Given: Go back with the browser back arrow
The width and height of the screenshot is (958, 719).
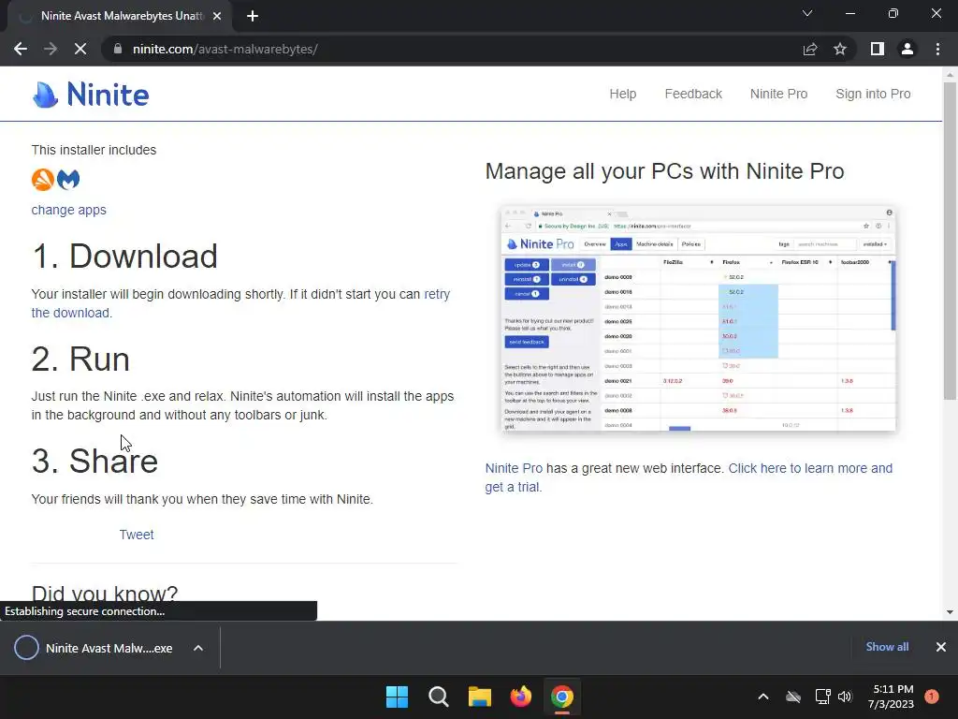Looking at the screenshot, I should [x=21, y=49].
